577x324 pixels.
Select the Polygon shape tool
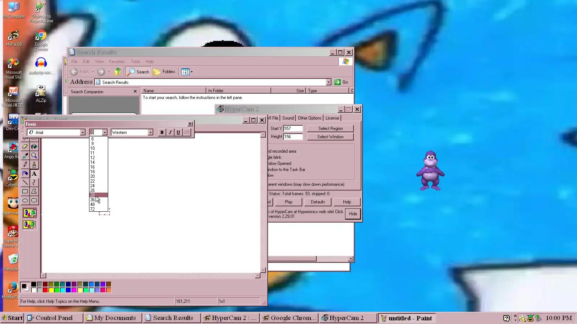point(34,192)
